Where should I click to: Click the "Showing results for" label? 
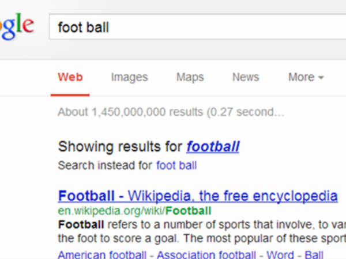[120, 147]
